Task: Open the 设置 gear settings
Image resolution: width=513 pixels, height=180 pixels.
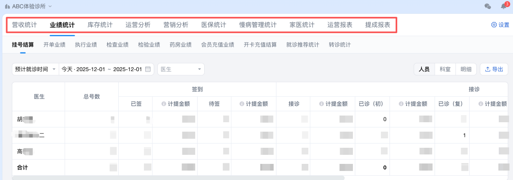Action: pos(500,25)
